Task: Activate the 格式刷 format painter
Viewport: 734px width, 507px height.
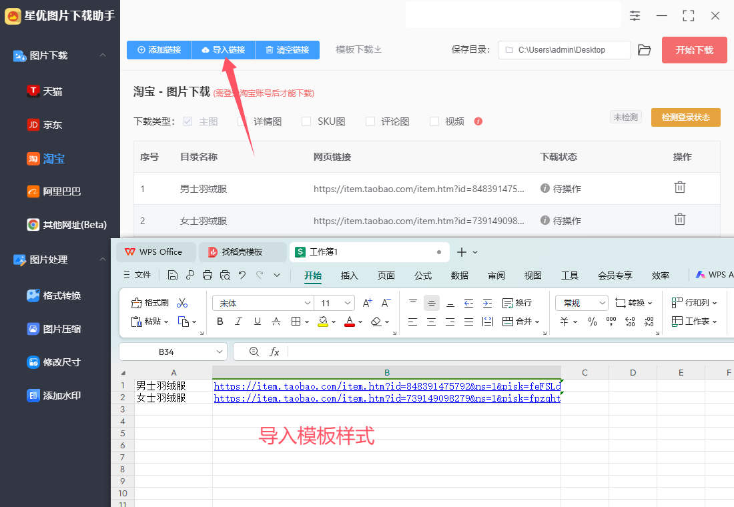Action: (x=149, y=303)
